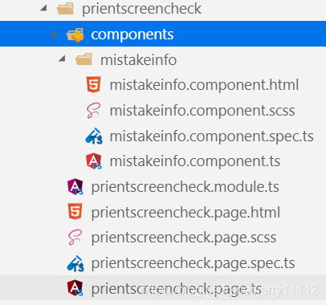This screenshot has width=326, height=305.
Task: Click Angular icon of mistakeinfo.component.ts
Action: click(94, 161)
